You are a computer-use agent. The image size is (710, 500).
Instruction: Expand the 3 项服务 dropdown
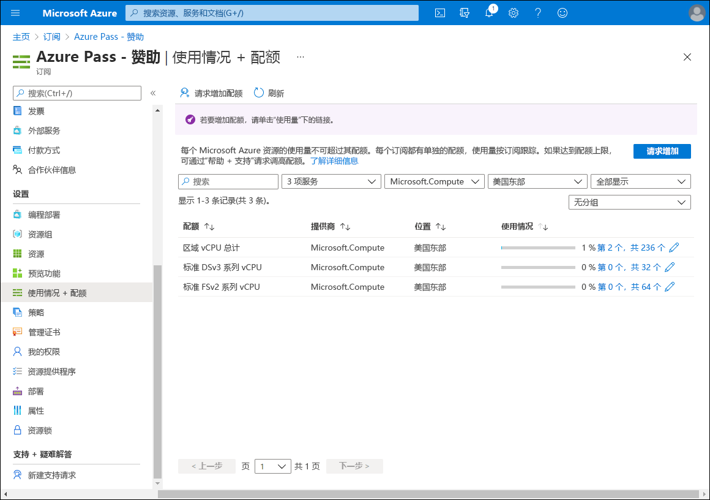click(x=331, y=181)
